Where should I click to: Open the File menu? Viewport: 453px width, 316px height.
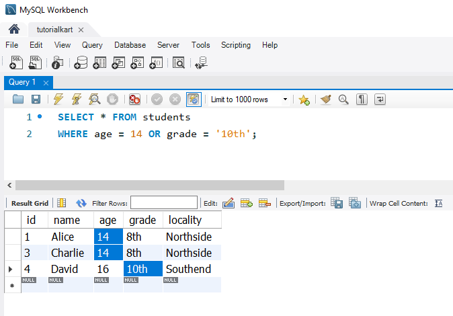click(x=12, y=45)
